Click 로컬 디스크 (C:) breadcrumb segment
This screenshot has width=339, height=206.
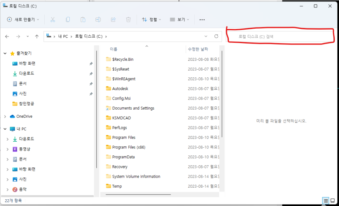coord(88,36)
